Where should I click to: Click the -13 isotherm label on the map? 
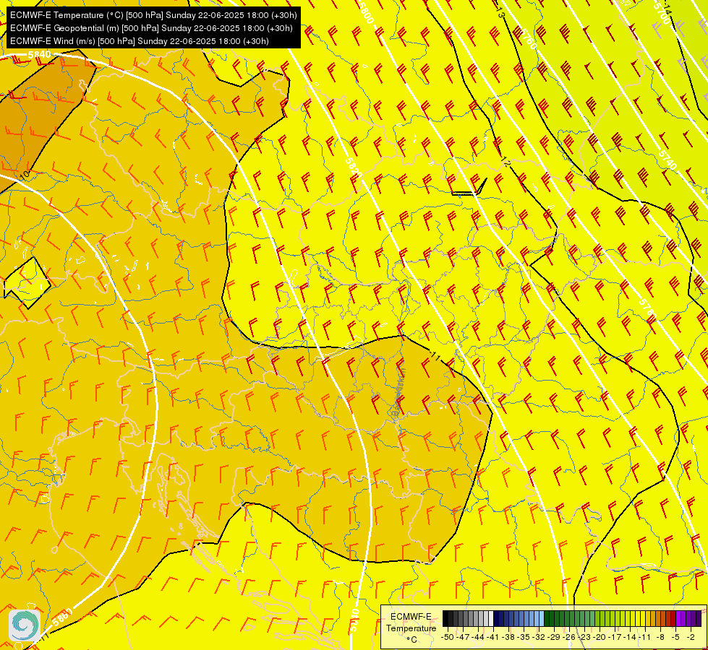pyautogui.click(x=499, y=12)
